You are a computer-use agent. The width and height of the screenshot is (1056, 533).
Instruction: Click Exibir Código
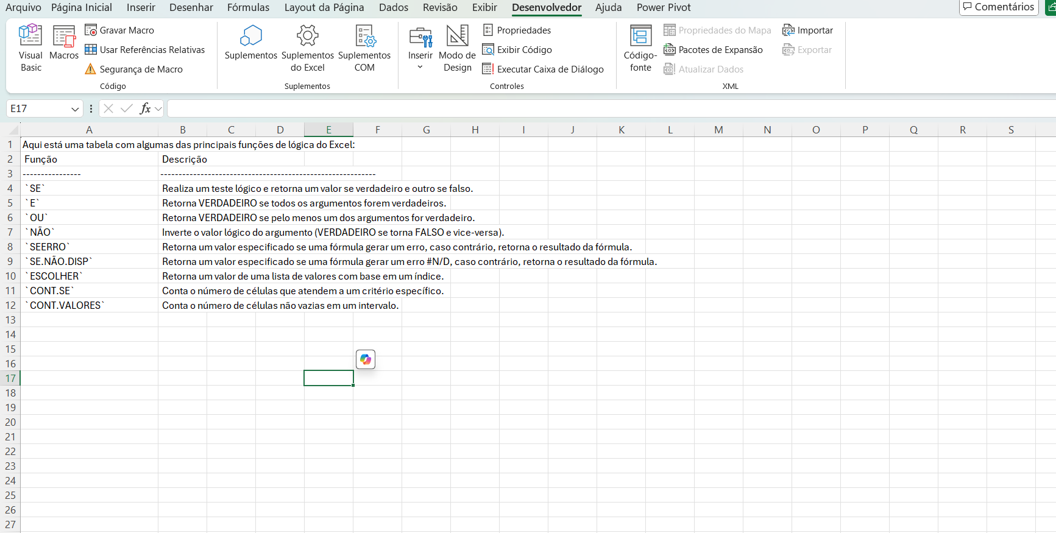coord(517,50)
